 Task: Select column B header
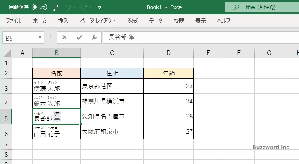[x=57, y=53]
